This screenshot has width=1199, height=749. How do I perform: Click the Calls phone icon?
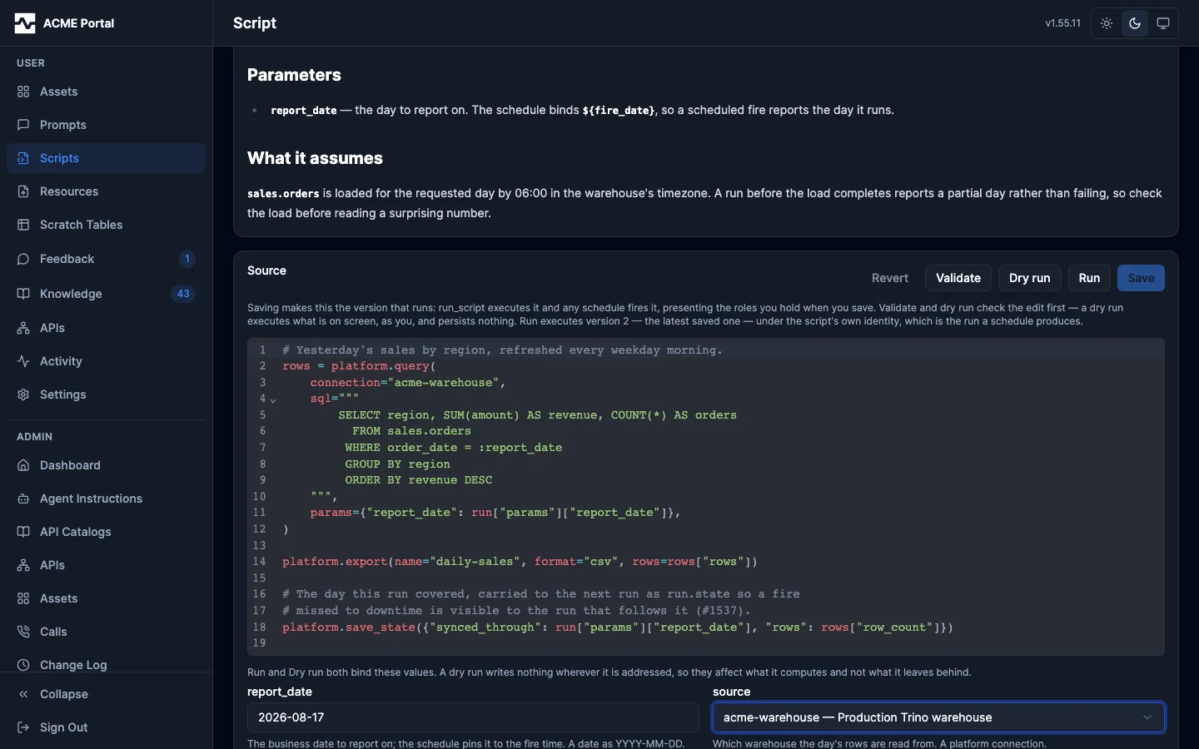(23, 632)
